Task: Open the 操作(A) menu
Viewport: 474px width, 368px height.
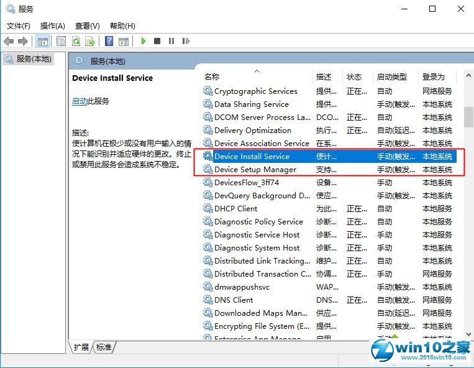Action: 52,25
